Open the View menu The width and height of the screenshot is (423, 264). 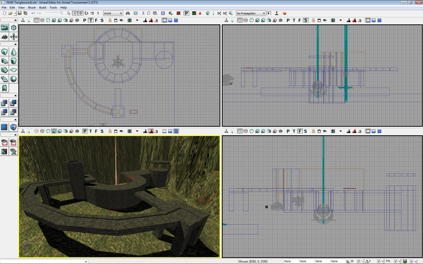tap(21, 8)
